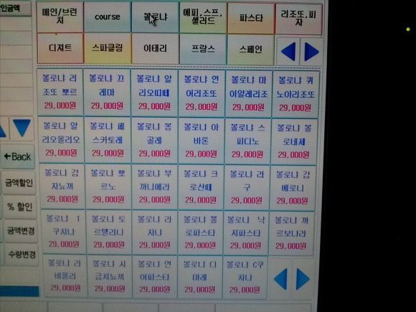Select the 스페인 category tab

(251, 49)
